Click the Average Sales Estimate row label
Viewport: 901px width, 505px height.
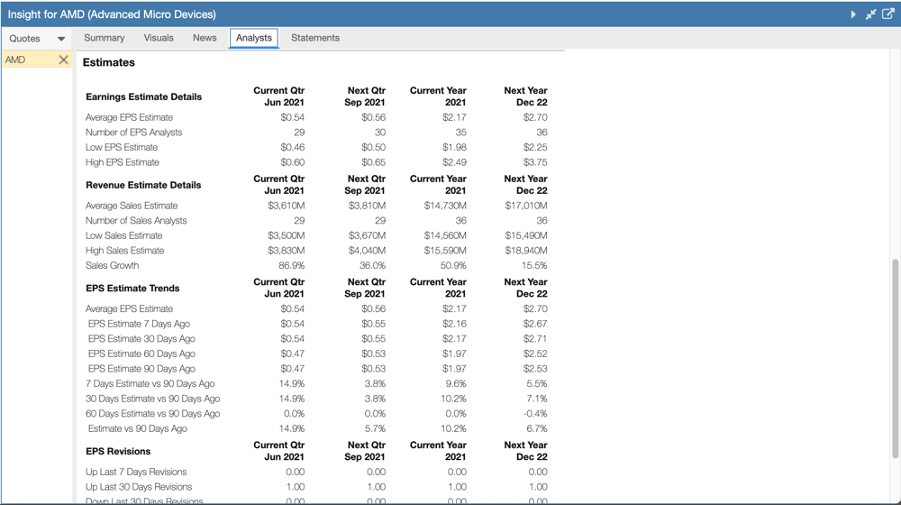click(x=132, y=206)
